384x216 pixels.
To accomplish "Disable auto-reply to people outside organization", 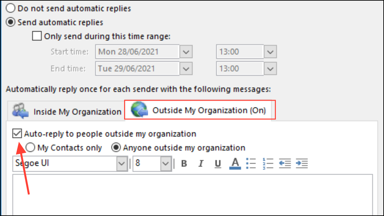I will tap(16, 134).
